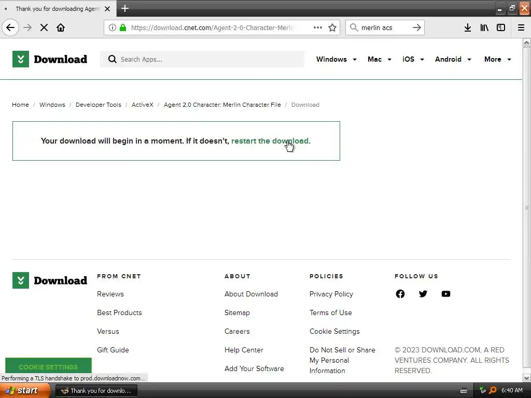
Task: Open Do Not Sell or Share link
Action: tap(342, 360)
